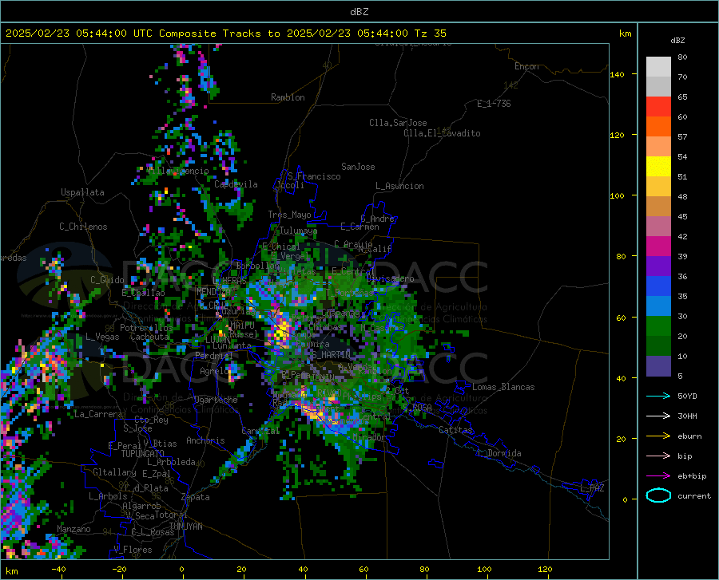Click the 'V_Flores' place label
The height and width of the screenshot is (580, 719).
pos(133,550)
